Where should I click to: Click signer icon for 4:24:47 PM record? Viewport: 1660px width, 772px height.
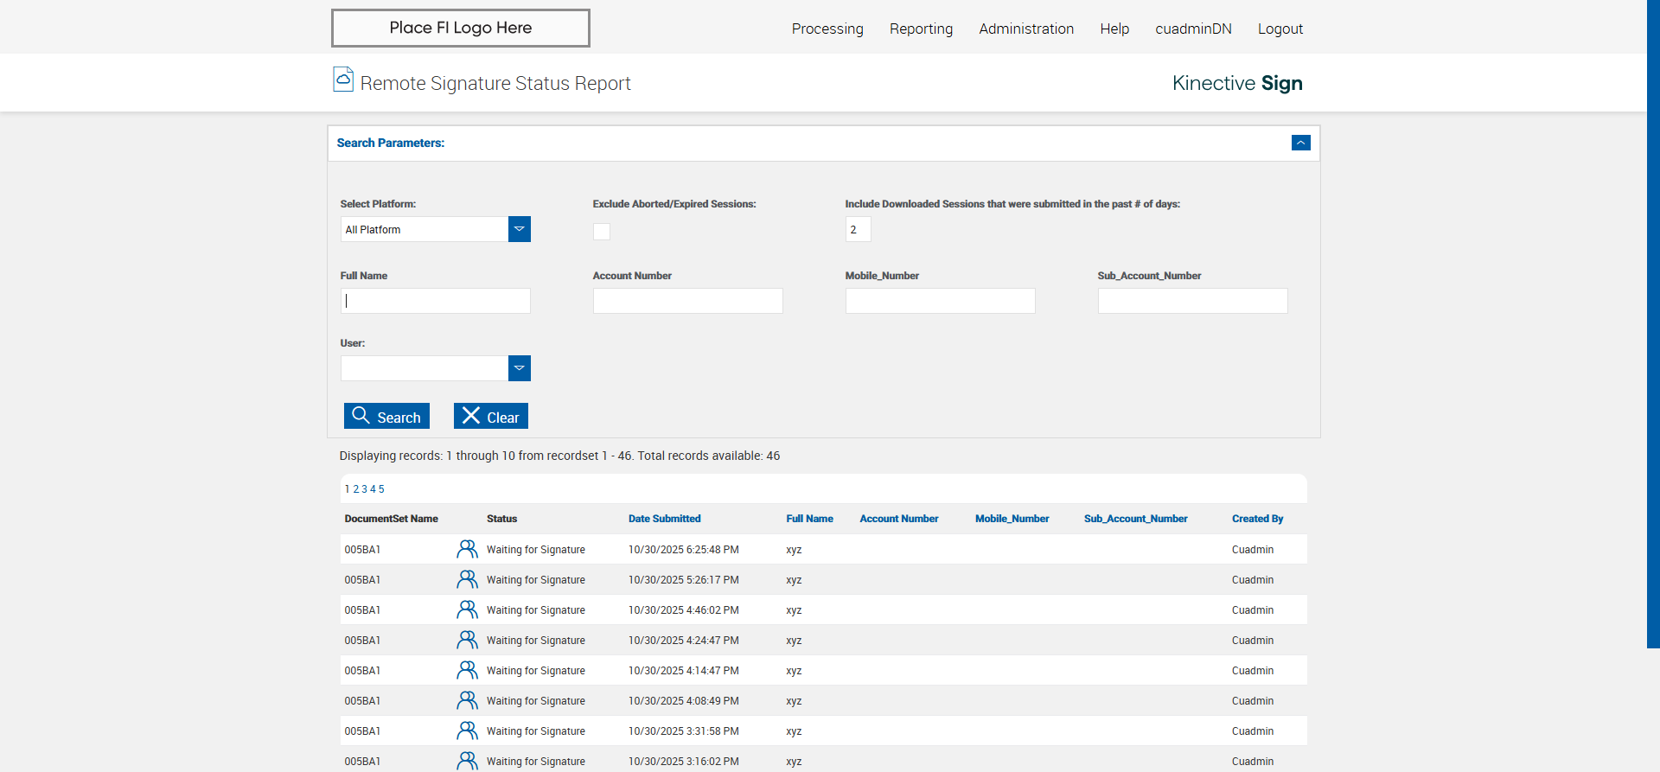tap(467, 640)
